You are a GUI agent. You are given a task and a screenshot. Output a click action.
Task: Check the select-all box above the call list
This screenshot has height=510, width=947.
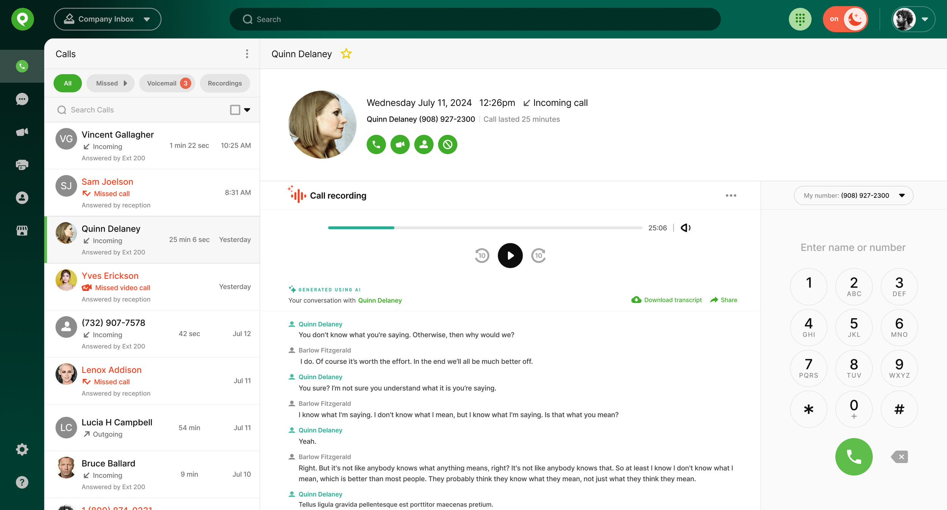[235, 110]
